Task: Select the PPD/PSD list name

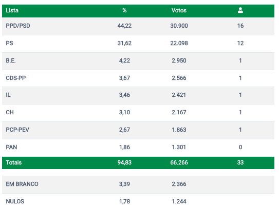Action: click(18, 26)
